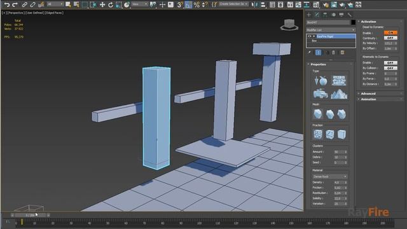Switch to the Create command panel tab
Screen dimensions: 407x229
[308, 15]
